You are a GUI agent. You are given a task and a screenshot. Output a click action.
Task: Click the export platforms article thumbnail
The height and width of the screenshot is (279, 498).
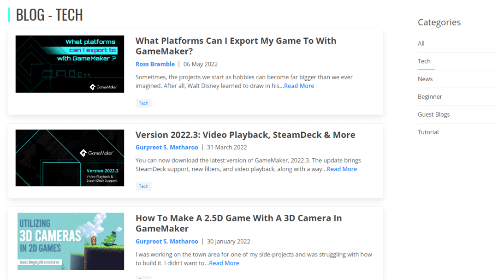70,64
